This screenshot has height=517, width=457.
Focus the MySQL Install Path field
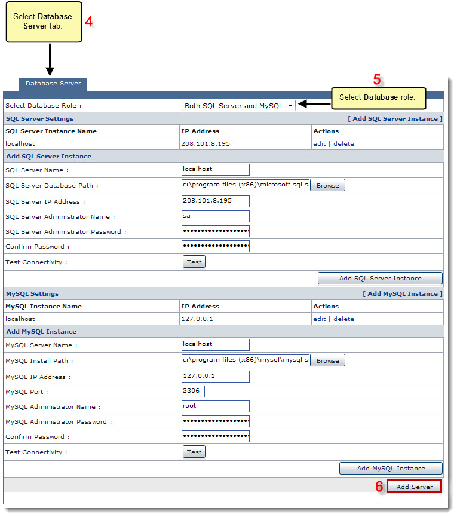[x=245, y=360]
